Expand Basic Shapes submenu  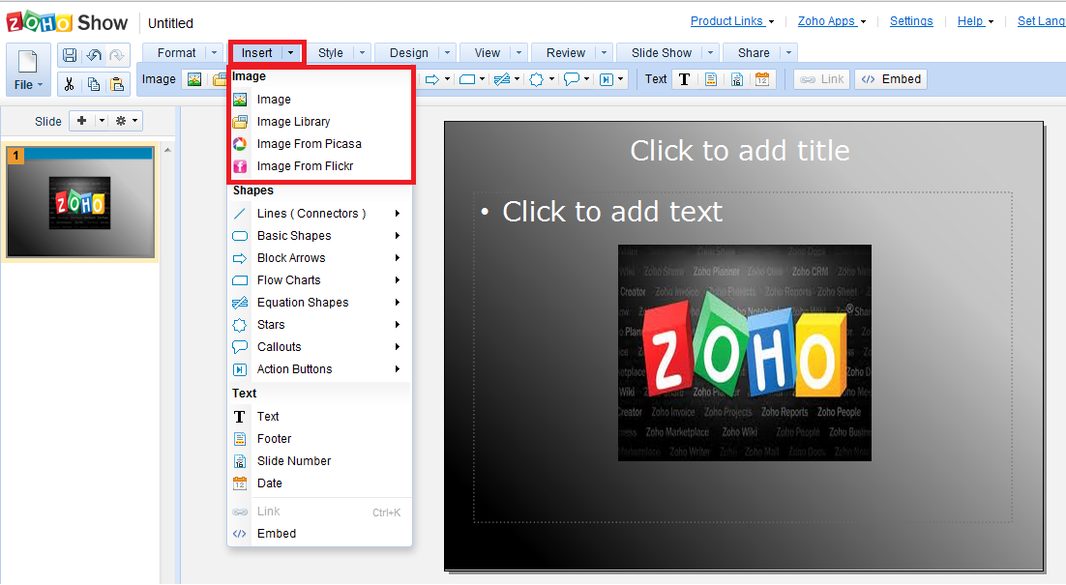coord(319,236)
